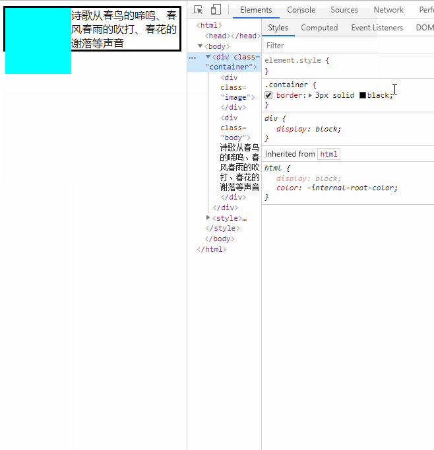Open the Network tab
Image resolution: width=434 pixels, height=450 pixels.
[x=388, y=10]
